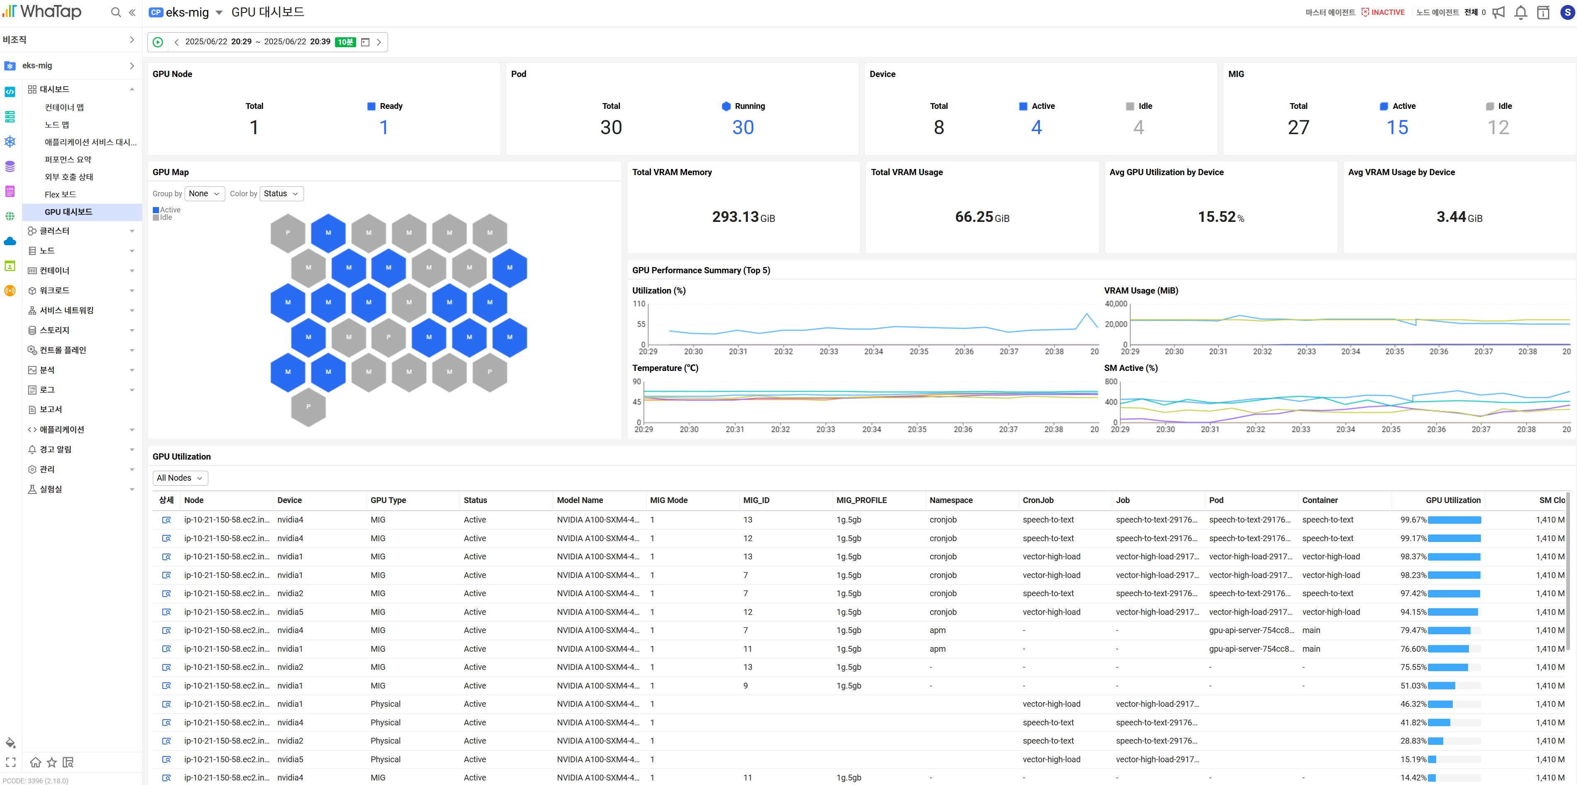
Task: Click the WhaTap logo
Action: coord(42,12)
